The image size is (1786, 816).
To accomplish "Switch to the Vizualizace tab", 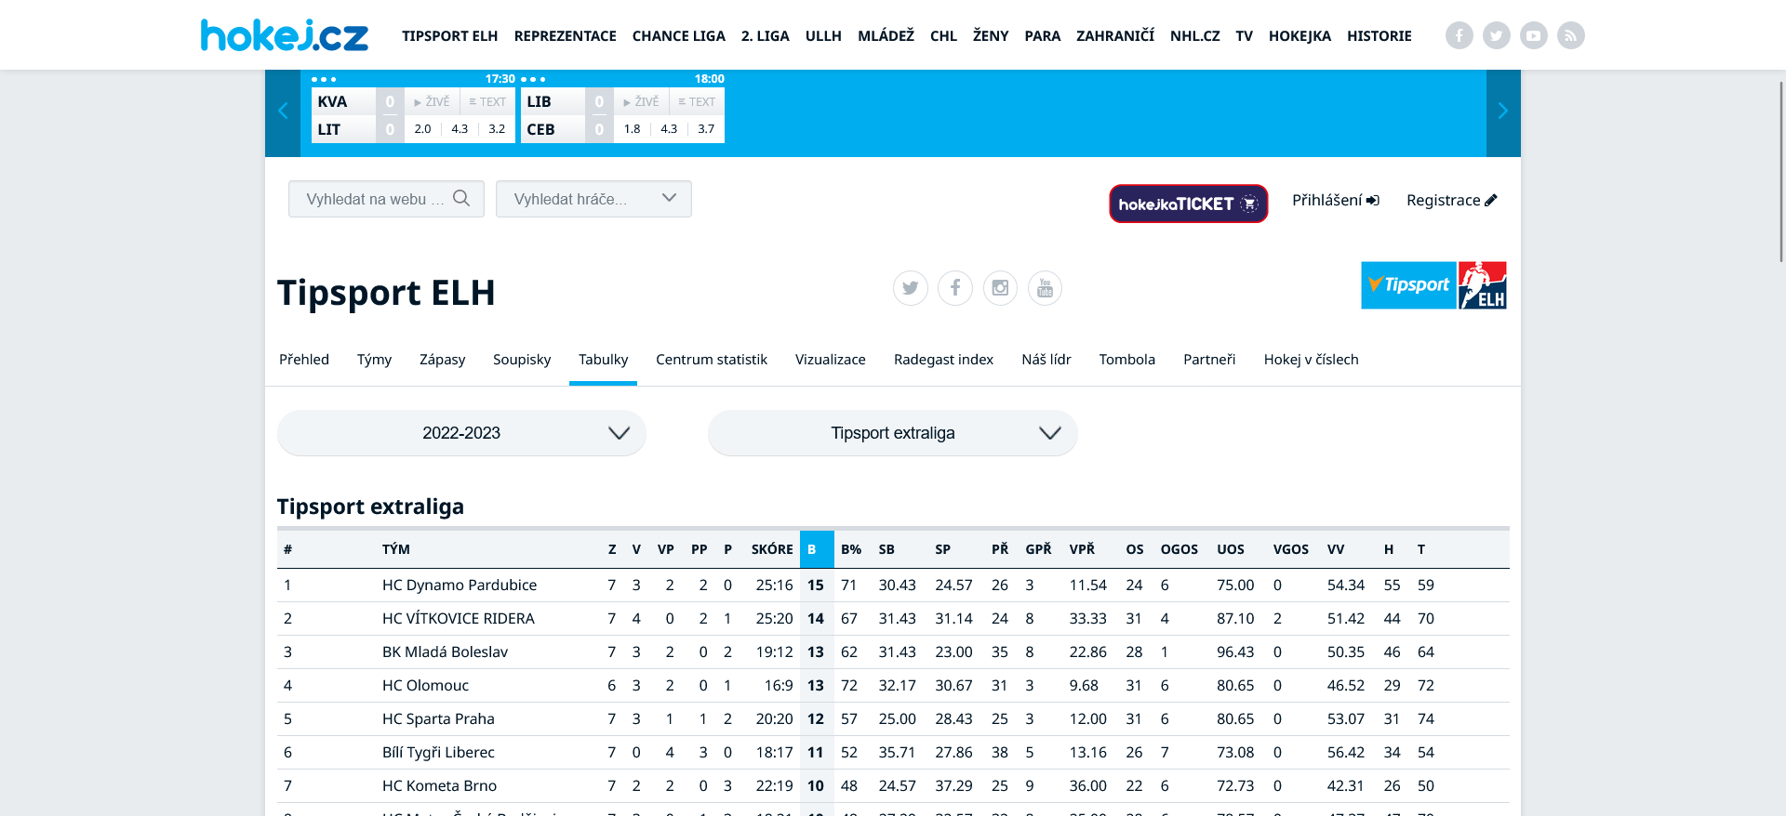I will pyautogui.click(x=831, y=360).
